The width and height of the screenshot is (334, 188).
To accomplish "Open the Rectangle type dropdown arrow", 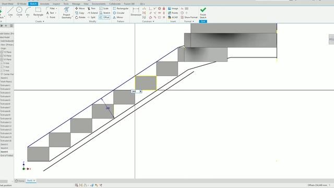I will click(x=38, y=17).
